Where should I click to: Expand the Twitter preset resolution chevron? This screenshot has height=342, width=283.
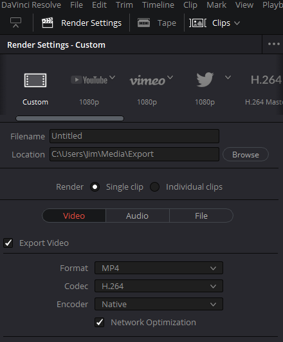[x=228, y=77]
